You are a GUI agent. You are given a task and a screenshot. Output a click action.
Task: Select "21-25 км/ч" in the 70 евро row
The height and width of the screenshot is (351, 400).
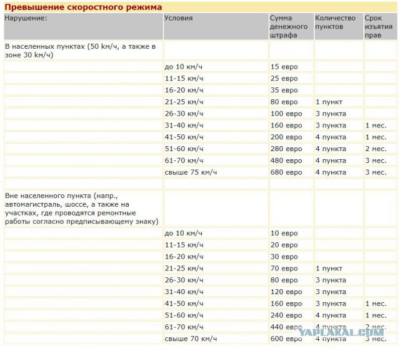tap(184, 269)
